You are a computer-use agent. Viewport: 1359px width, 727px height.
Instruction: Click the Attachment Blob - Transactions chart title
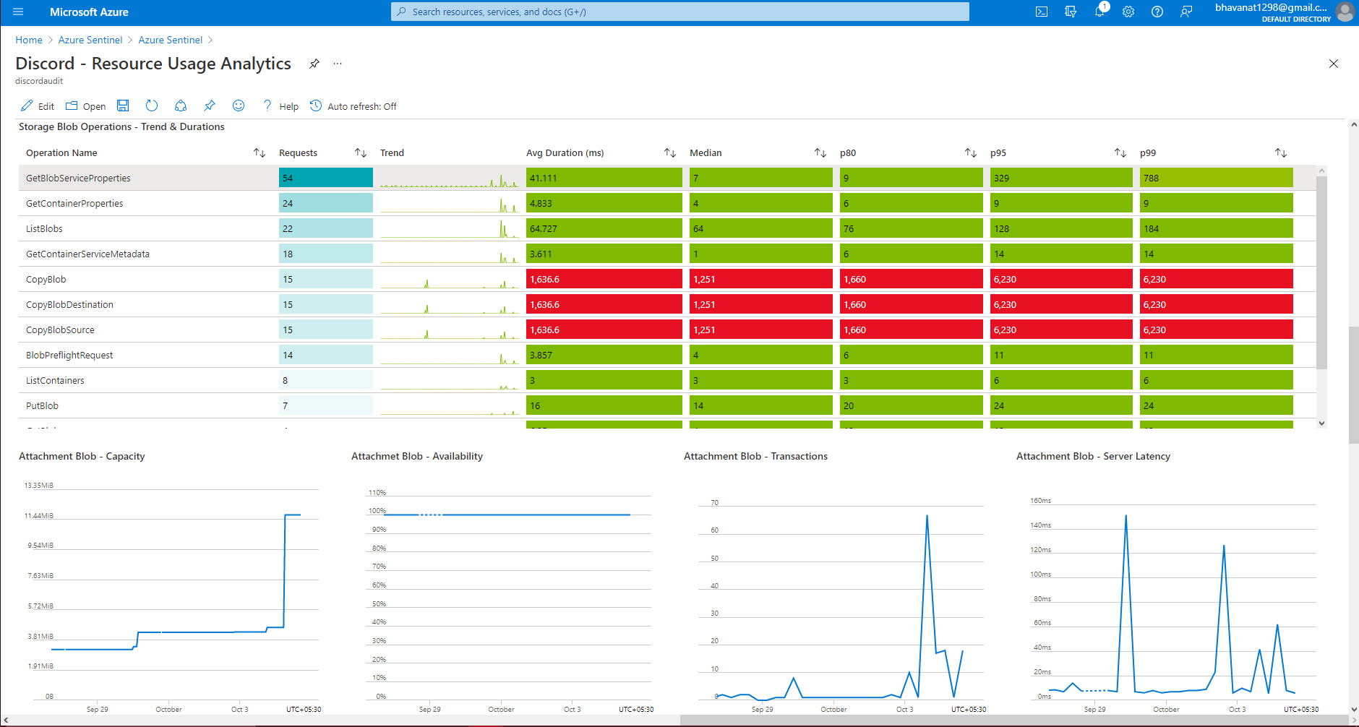[x=755, y=456]
